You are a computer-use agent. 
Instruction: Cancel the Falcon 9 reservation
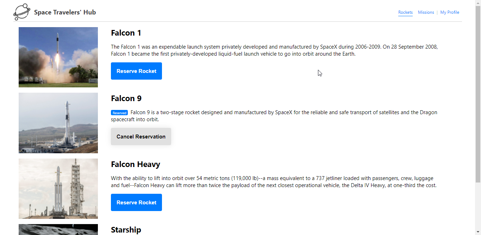141,137
